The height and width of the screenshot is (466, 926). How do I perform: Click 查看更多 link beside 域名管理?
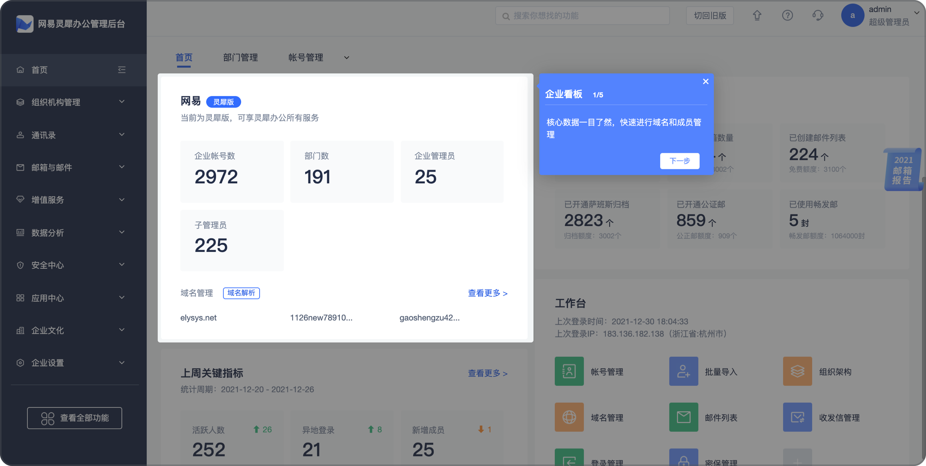487,293
